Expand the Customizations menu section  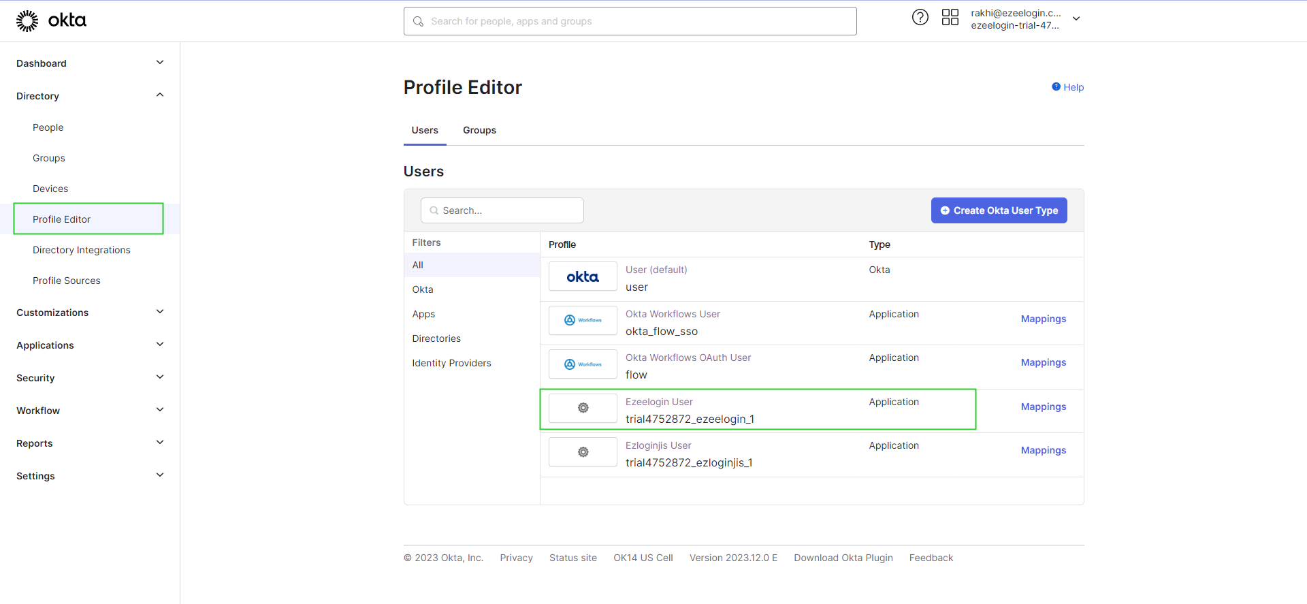pyautogui.click(x=160, y=312)
